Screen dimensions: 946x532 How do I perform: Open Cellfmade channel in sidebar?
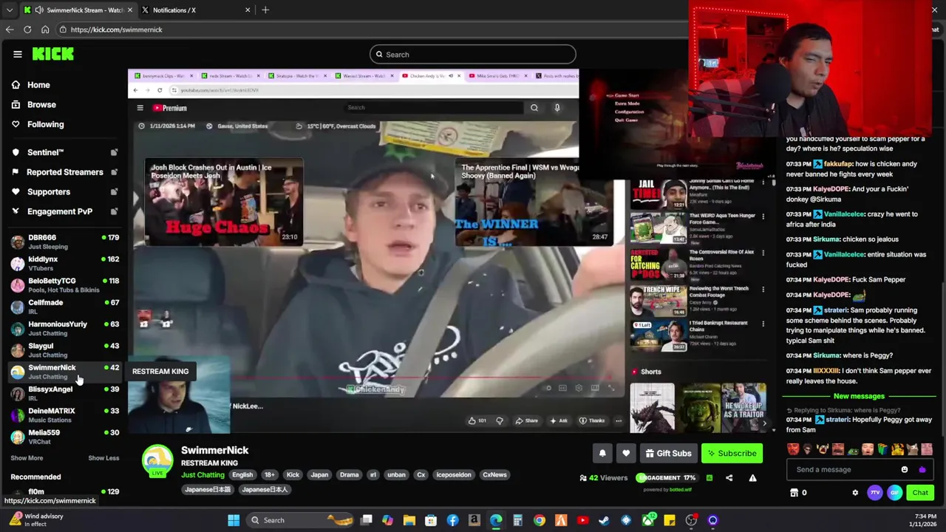click(x=64, y=307)
